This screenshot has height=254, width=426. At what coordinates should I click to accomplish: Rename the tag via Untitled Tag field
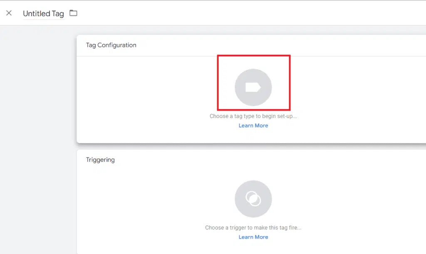tap(43, 14)
